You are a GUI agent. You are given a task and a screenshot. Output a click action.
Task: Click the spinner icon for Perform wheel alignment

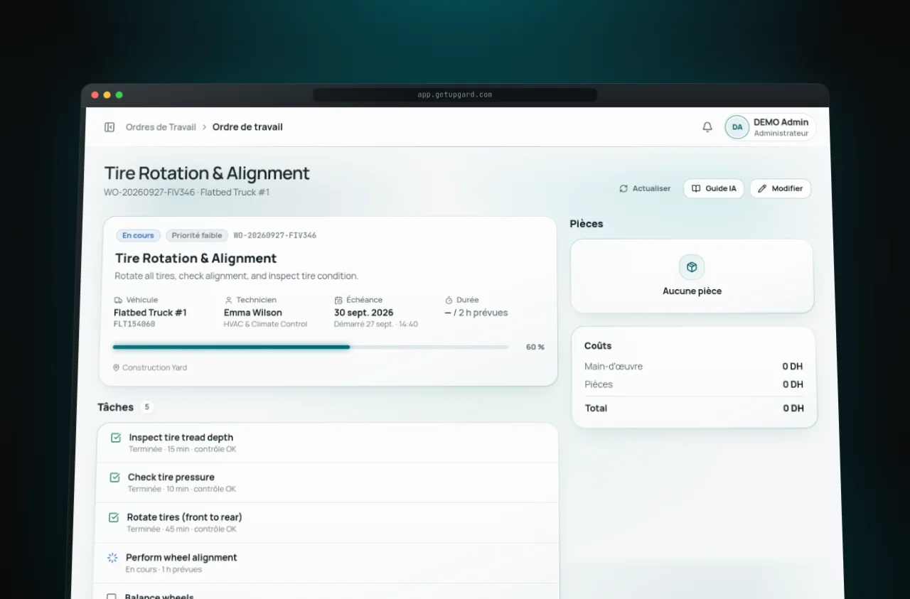tap(112, 558)
